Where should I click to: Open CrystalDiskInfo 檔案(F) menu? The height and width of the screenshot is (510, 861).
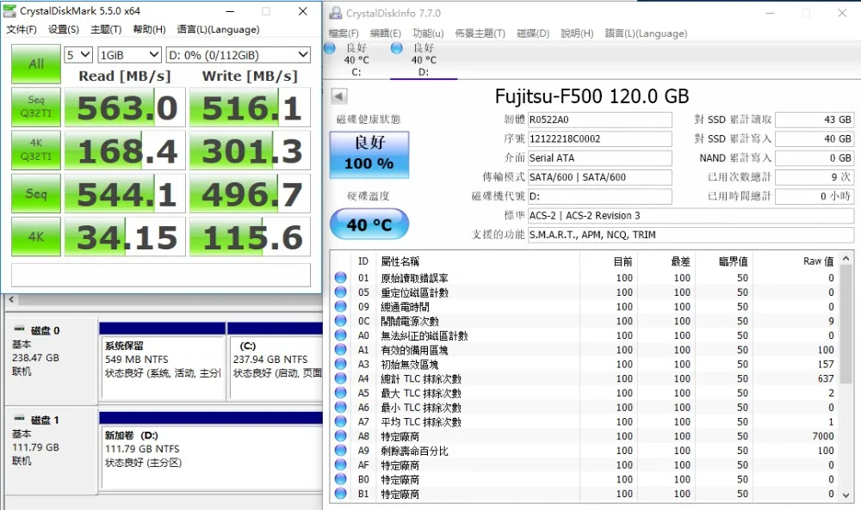click(344, 34)
